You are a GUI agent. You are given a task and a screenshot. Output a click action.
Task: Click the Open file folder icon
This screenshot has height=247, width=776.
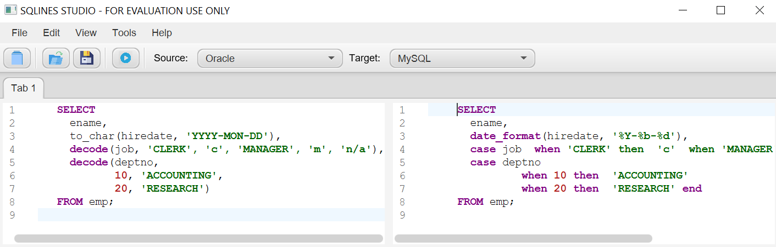tap(56, 58)
